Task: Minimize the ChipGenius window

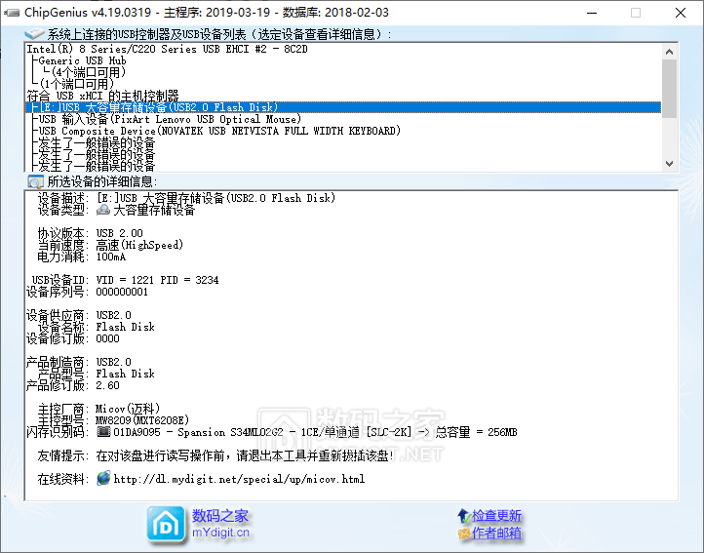Action: 592,13
